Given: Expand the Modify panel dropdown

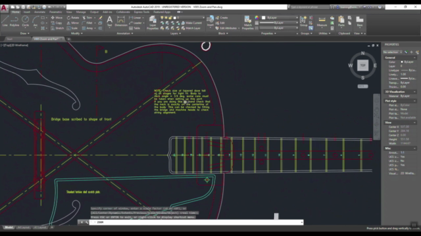Looking at the screenshot, I should click(77, 33).
